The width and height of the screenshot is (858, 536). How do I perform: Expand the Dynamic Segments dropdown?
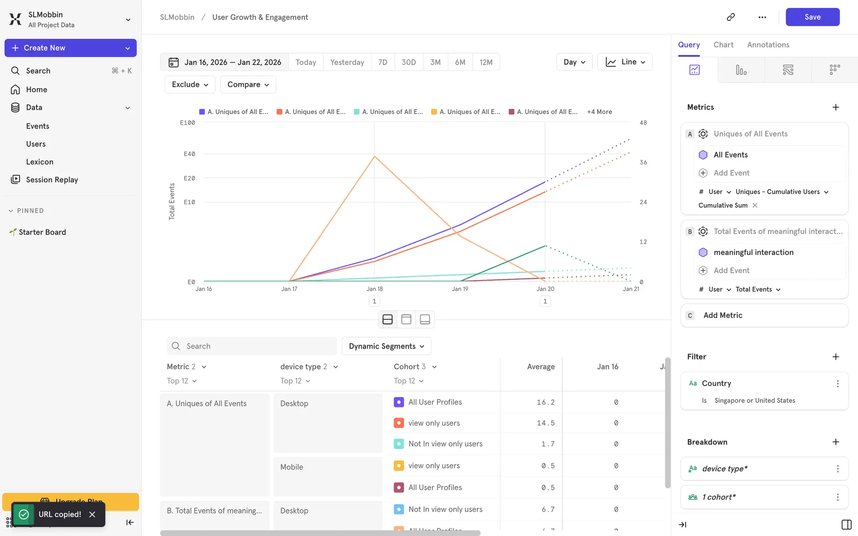tap(386, 346)
